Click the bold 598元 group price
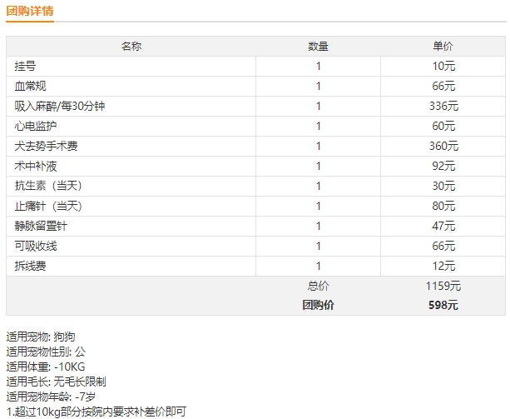 tap(443, 305)
